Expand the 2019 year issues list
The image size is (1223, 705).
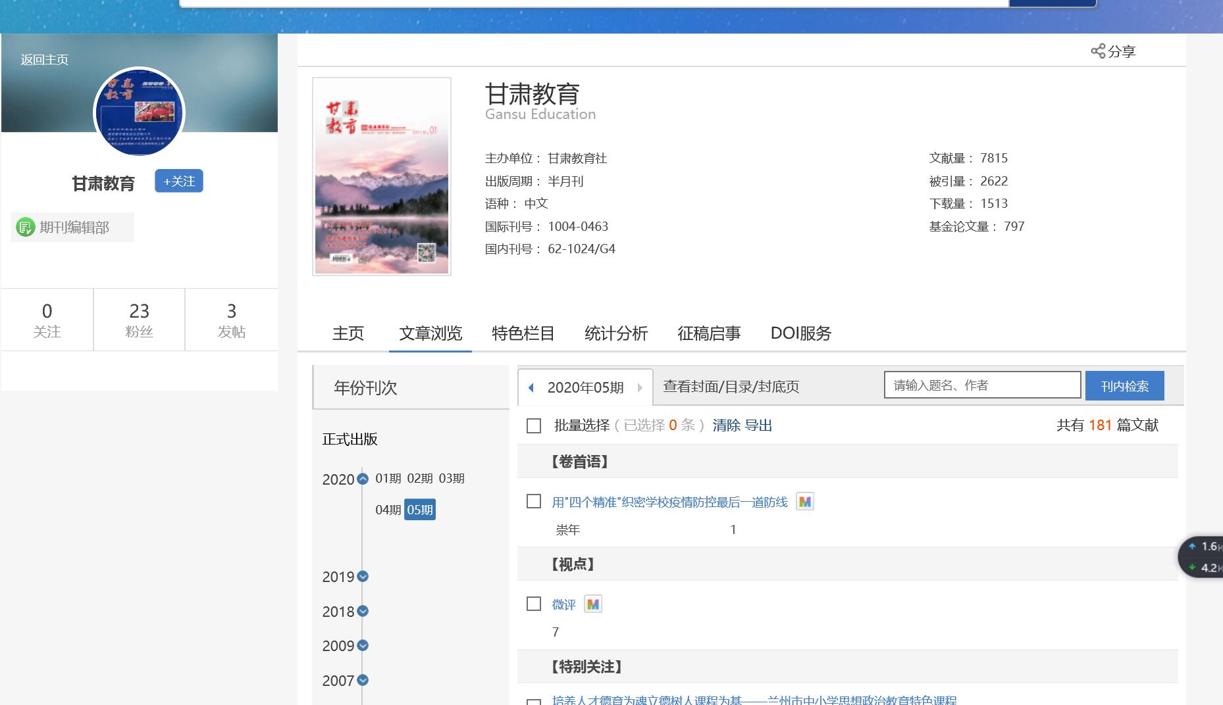(362, 577)
